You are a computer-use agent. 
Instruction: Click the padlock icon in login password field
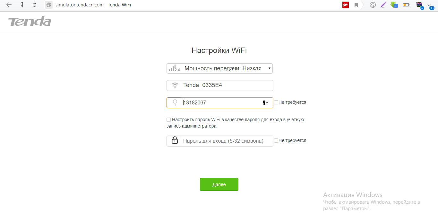tap(175, 140)
